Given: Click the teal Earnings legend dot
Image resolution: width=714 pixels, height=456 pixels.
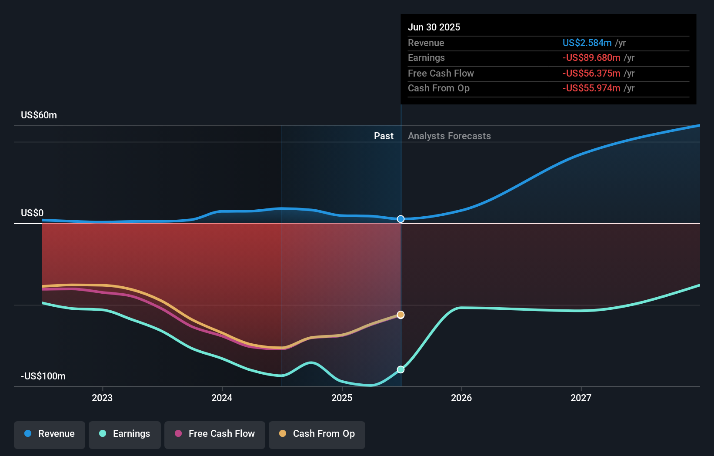Looking at the screenshot, I should tap(103, 433).
